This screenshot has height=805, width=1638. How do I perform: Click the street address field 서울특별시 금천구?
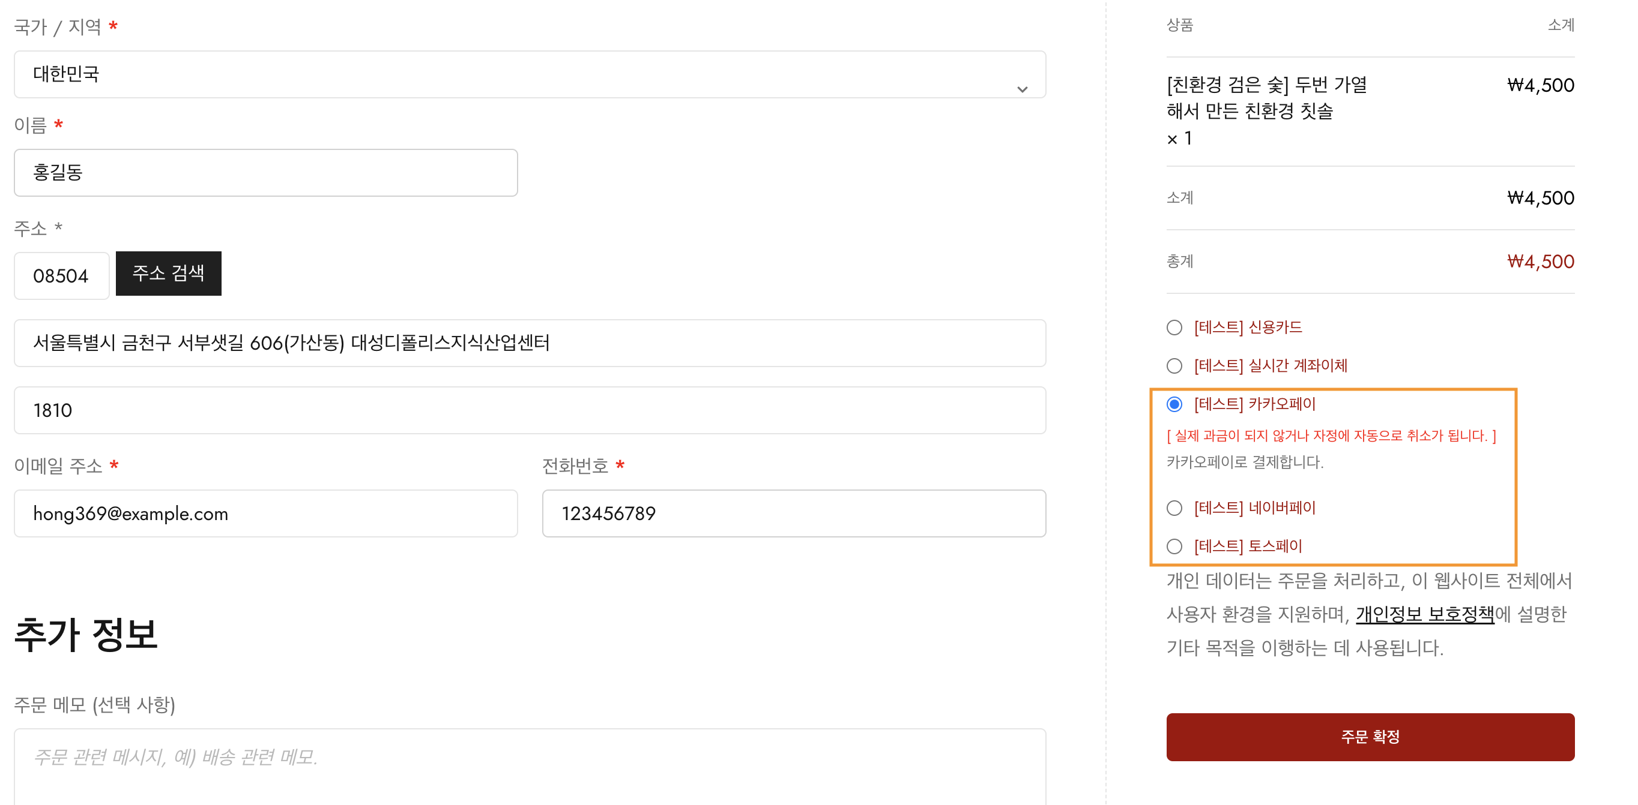[529, 343]
